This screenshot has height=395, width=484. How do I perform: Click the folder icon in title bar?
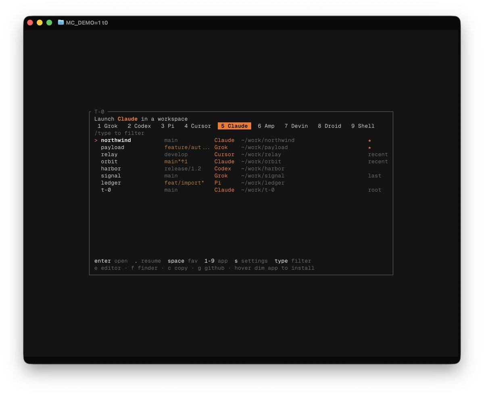[61, 23]
